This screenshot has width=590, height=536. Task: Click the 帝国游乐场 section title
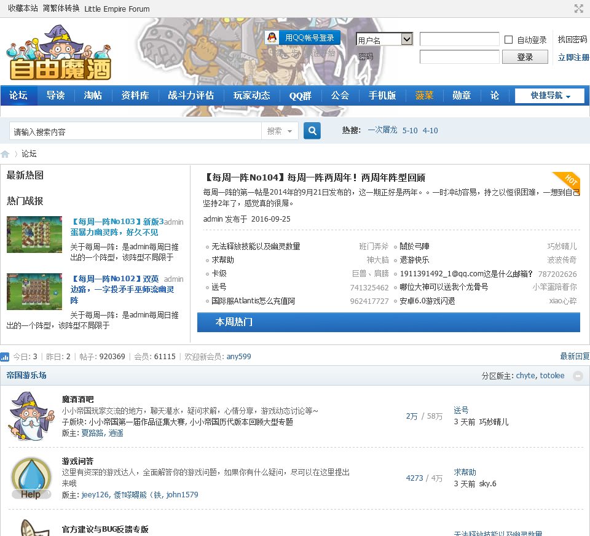point(26,376)
